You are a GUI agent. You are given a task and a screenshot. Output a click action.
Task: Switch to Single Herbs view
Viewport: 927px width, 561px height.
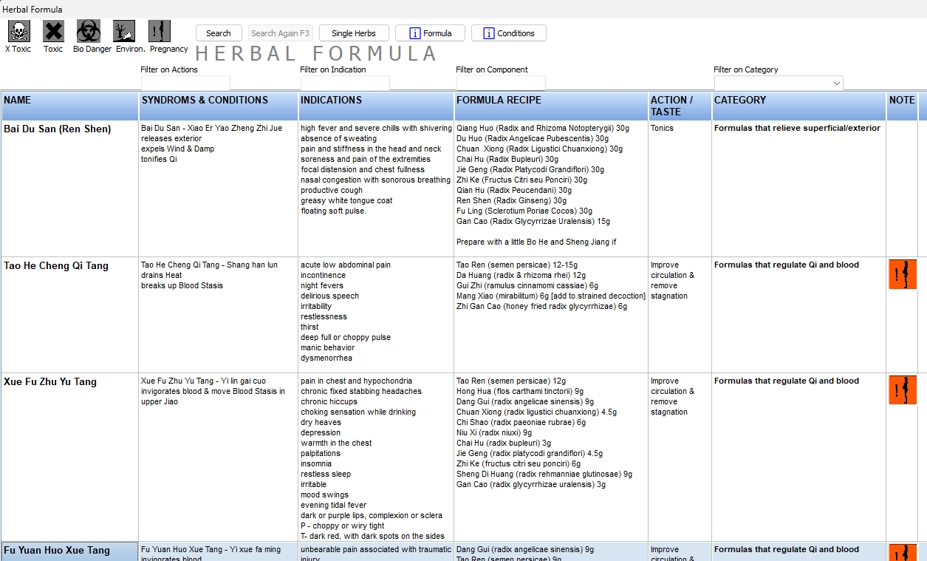coord(353,33)
